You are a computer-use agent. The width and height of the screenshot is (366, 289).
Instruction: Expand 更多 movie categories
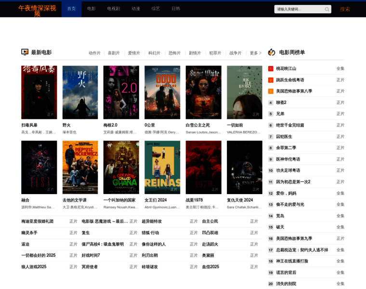coord(255,53)
